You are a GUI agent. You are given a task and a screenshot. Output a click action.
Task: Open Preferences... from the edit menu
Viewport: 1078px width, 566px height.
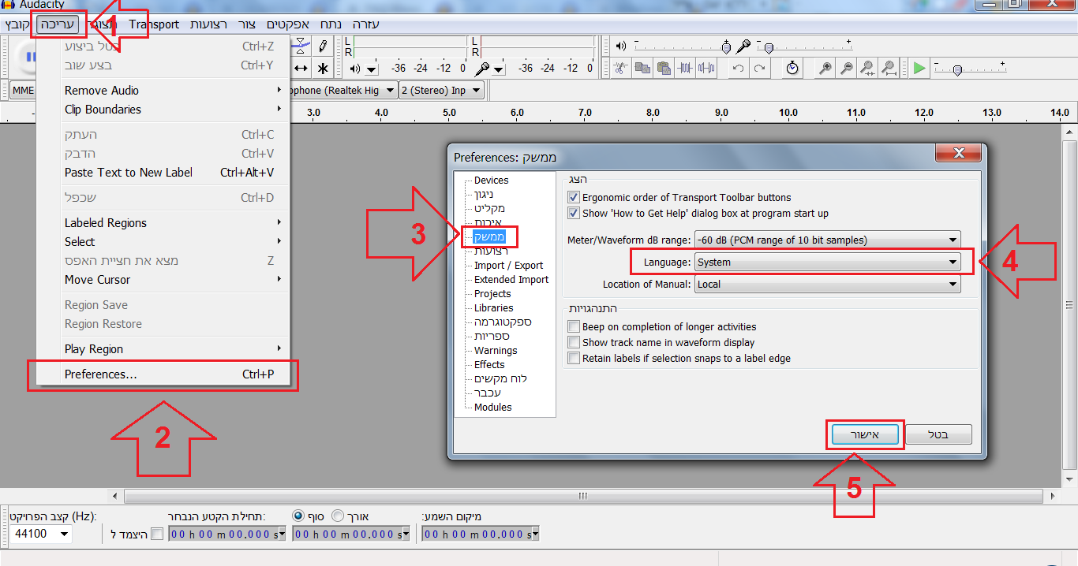(x=163, y=374)
